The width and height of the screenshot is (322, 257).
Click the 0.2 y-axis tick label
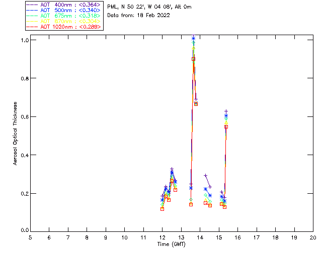click(25, 193)
